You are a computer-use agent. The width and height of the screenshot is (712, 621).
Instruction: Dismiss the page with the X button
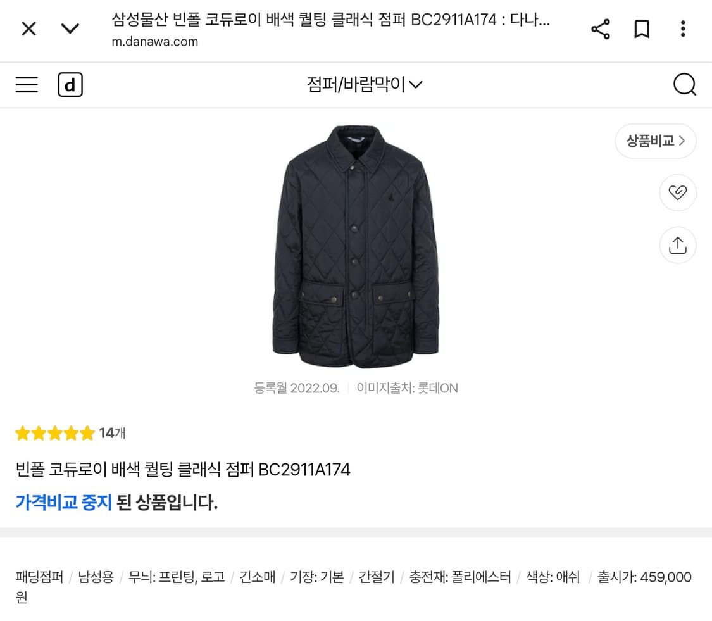(x=28, y=29)
